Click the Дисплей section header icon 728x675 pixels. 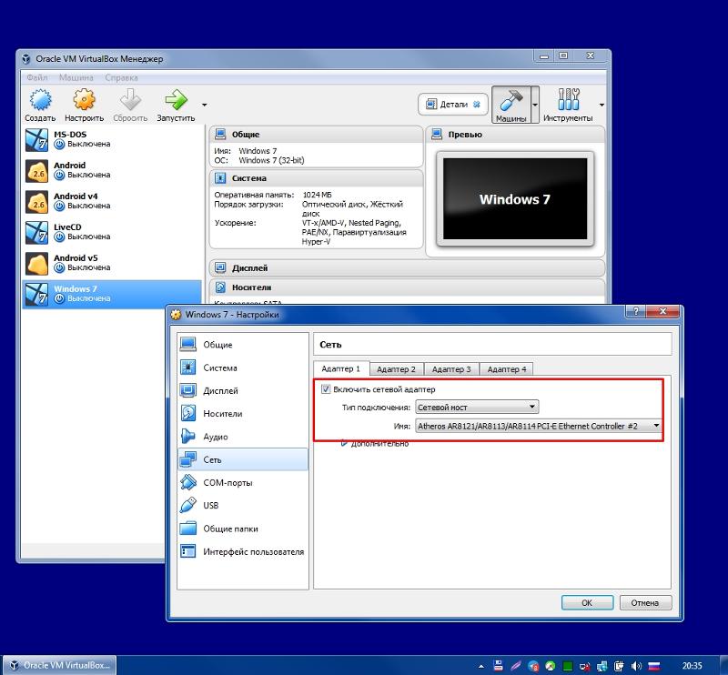220,267
